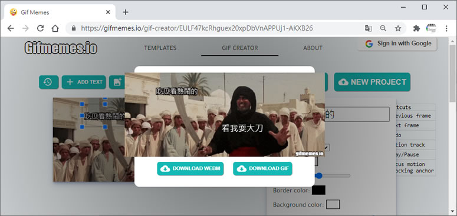Viewport: 457px width, 216px height.
Task: Click the history clock button
Action: (x=49, y=82)
